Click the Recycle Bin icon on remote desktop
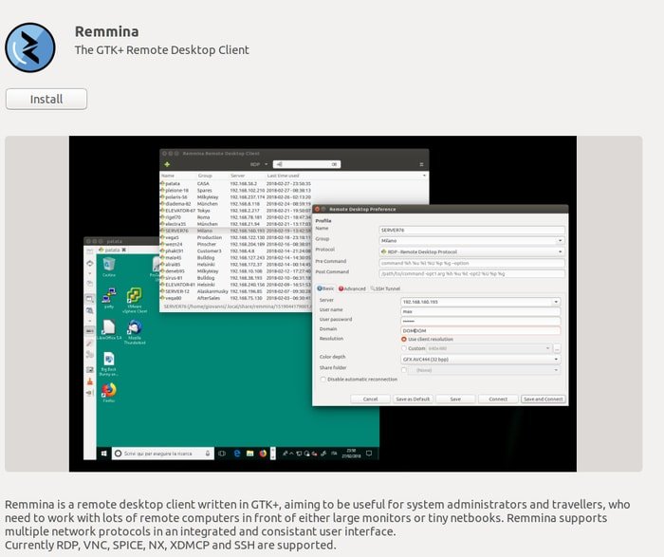This screenshot has height=557, width=664. point(109,267)
